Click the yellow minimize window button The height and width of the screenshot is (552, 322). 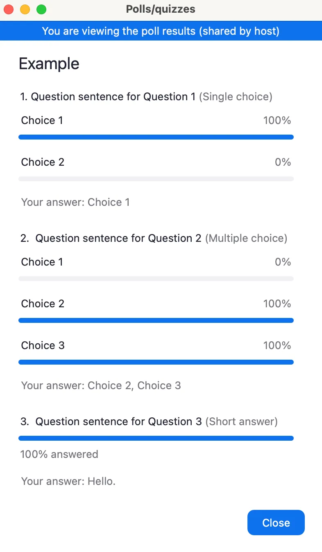[x=25, y=9]
